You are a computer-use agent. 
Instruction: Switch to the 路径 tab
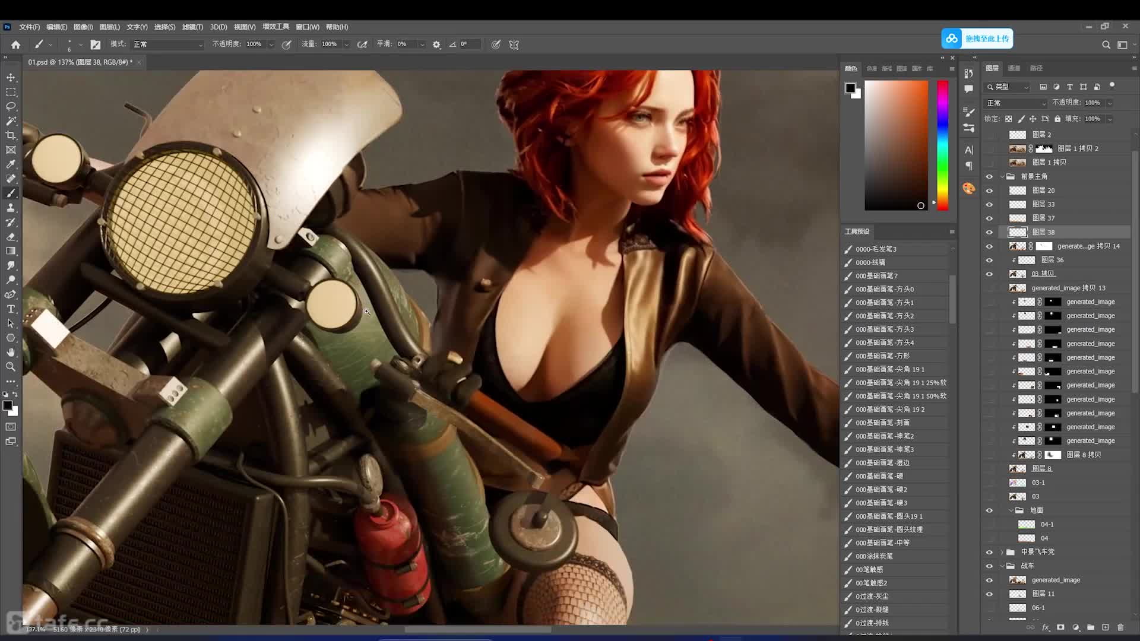click(x=1036, y=68)
